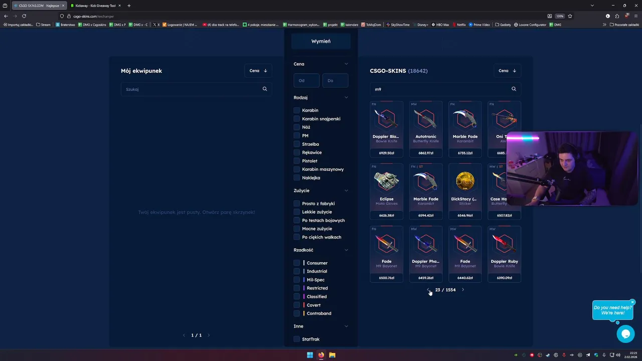
Task: Click the Telegram tray icon
Action: point(588,355)
